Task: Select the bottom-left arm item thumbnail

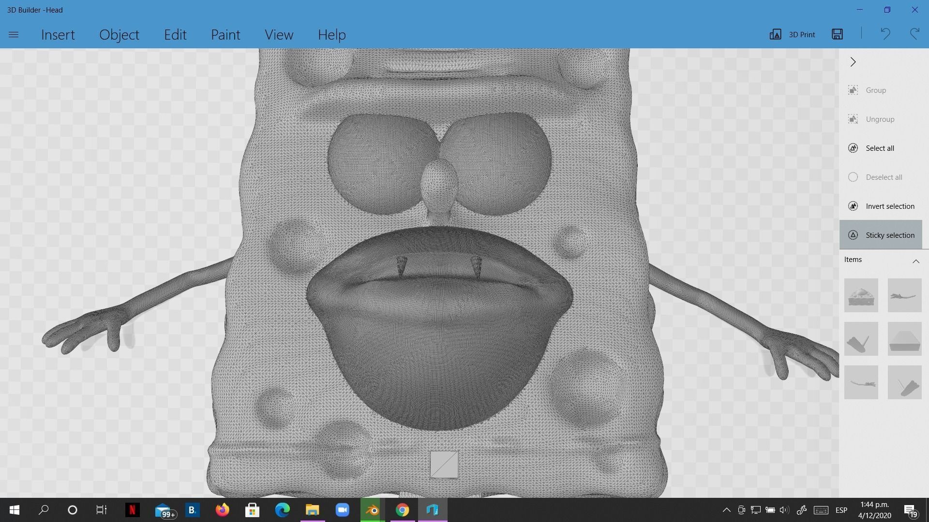Action: point(861,382)
